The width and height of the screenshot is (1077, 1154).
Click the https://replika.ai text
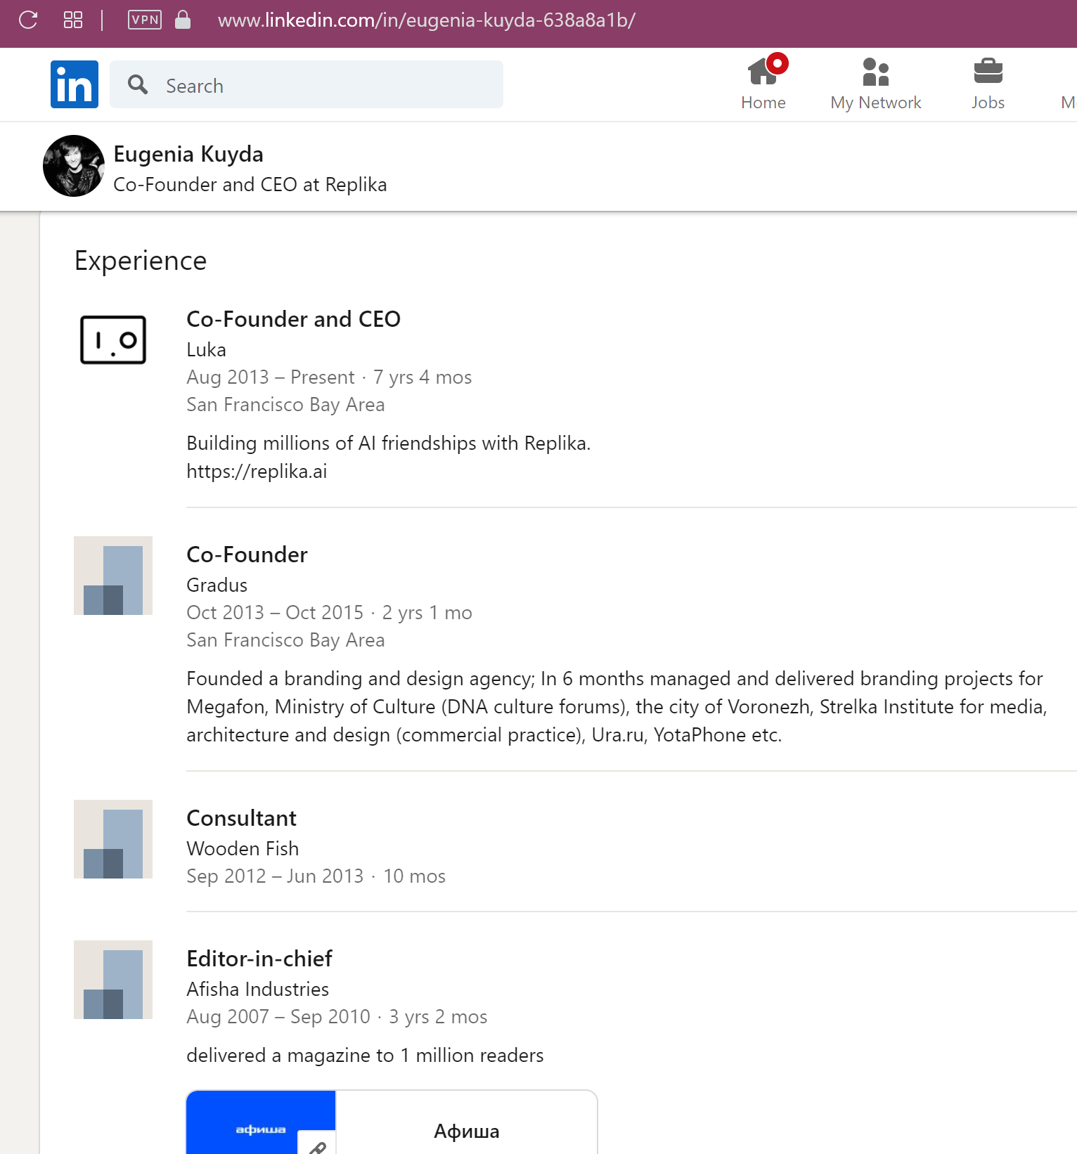pyautogui.click(x=257, y=472)
